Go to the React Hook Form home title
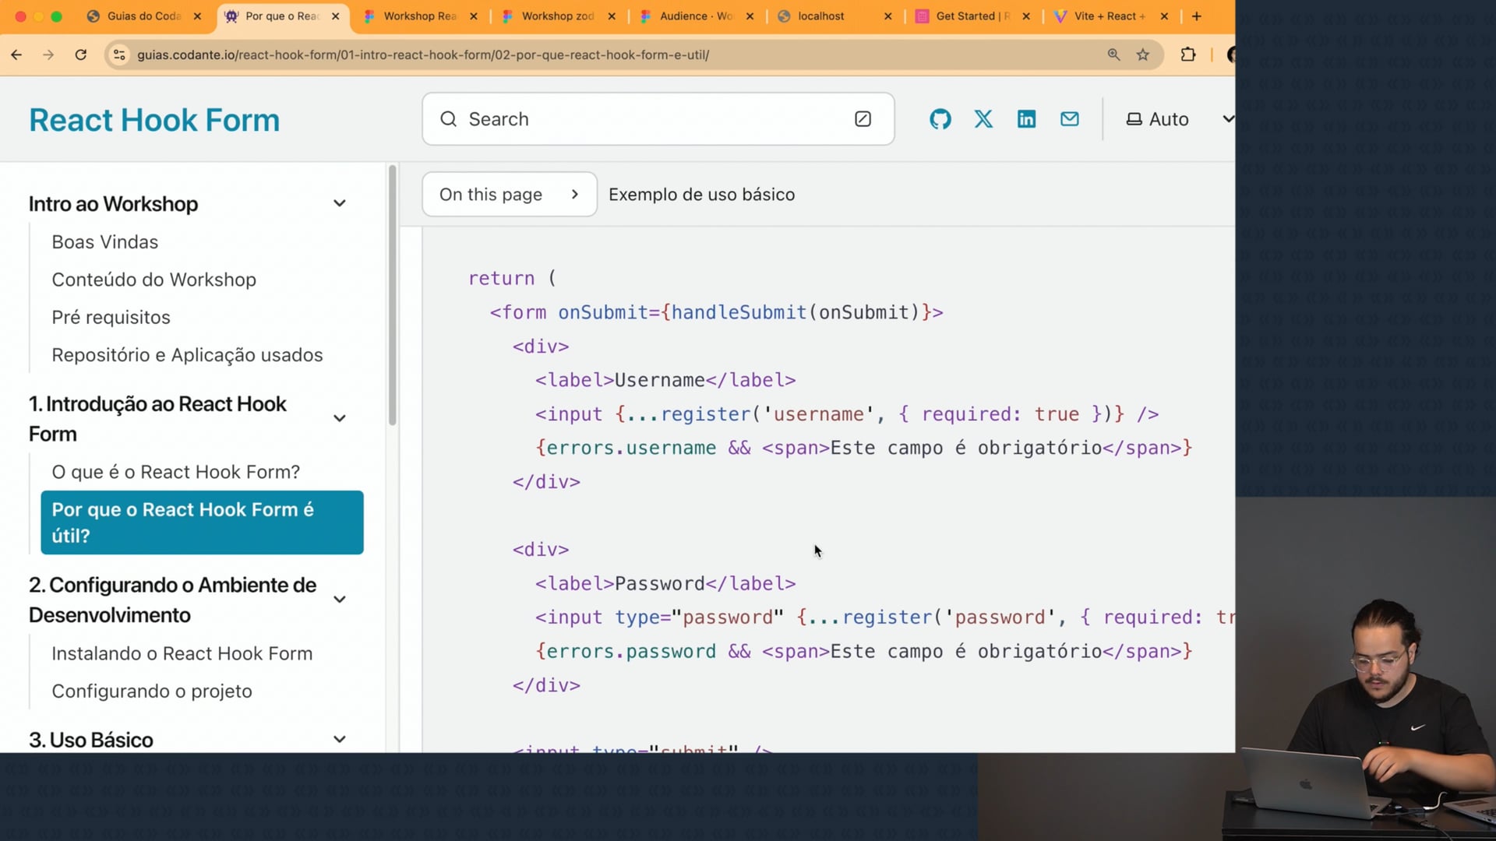This screenshot has height=841, width=1496. (154, 120)
